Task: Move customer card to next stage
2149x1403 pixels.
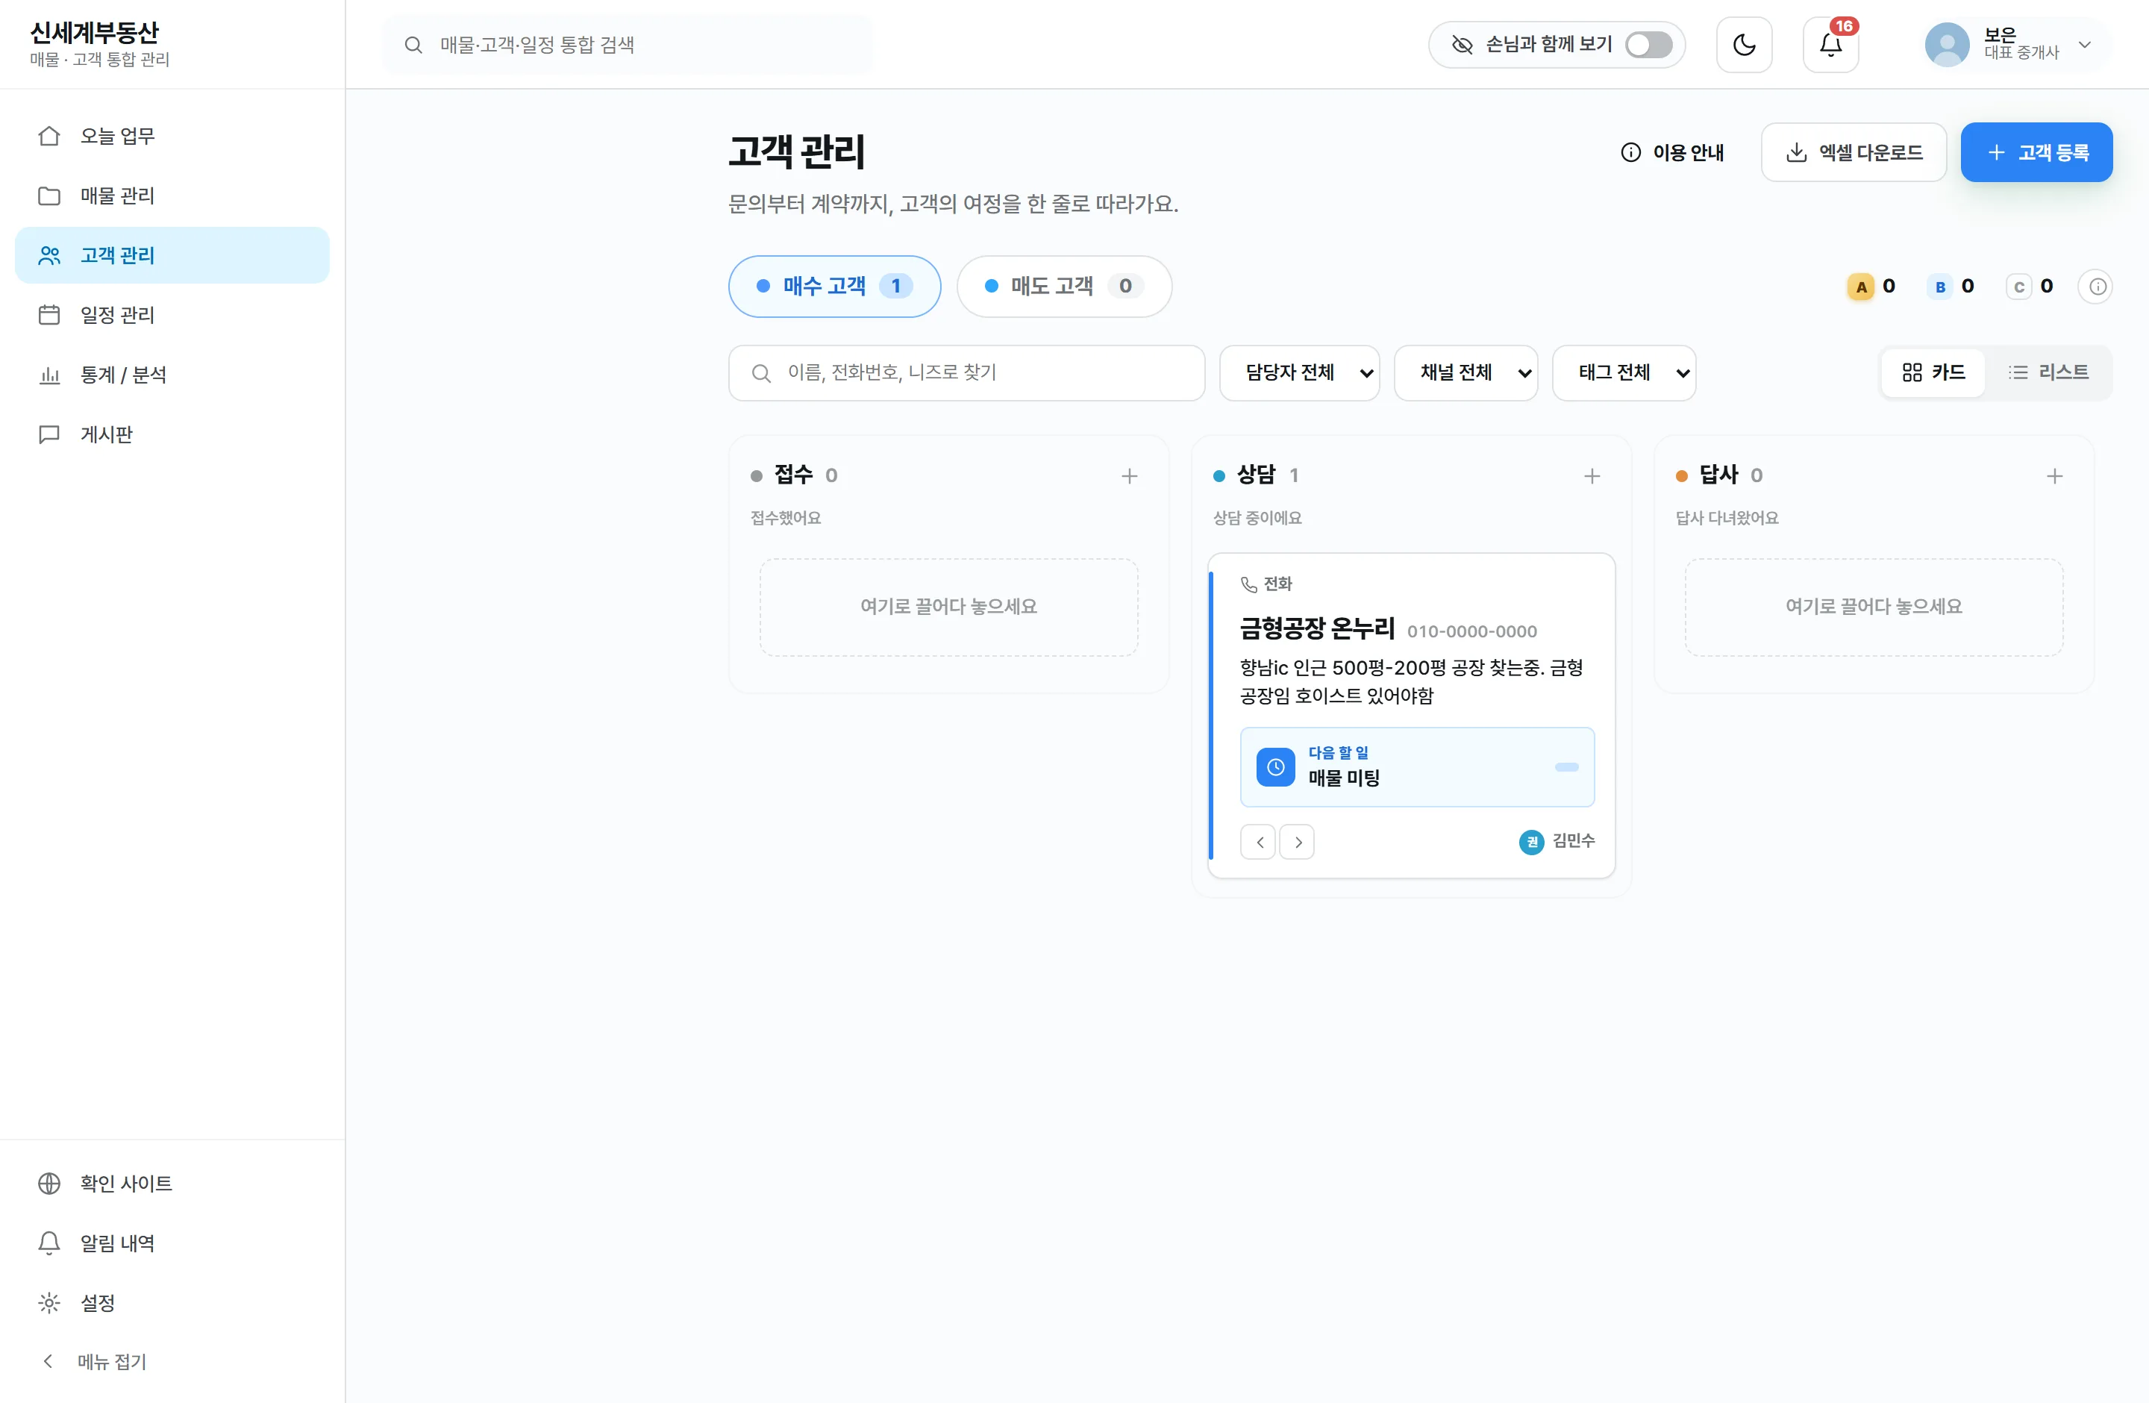Action: (x=1298, y=842)
